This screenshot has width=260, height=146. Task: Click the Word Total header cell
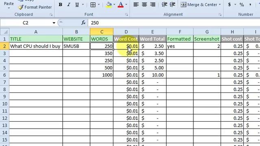click(x=153, y=39)
